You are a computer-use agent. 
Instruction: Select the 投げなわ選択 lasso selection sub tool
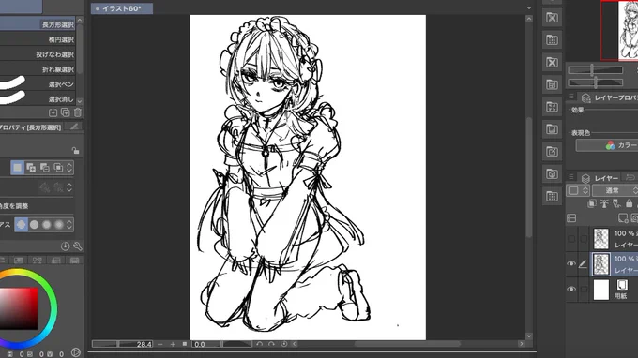[38, 54]
